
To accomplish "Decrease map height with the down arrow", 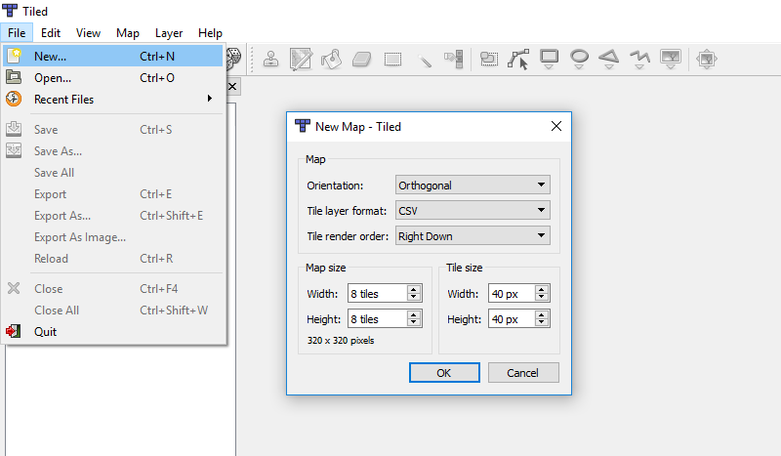I will coord(413,323).
